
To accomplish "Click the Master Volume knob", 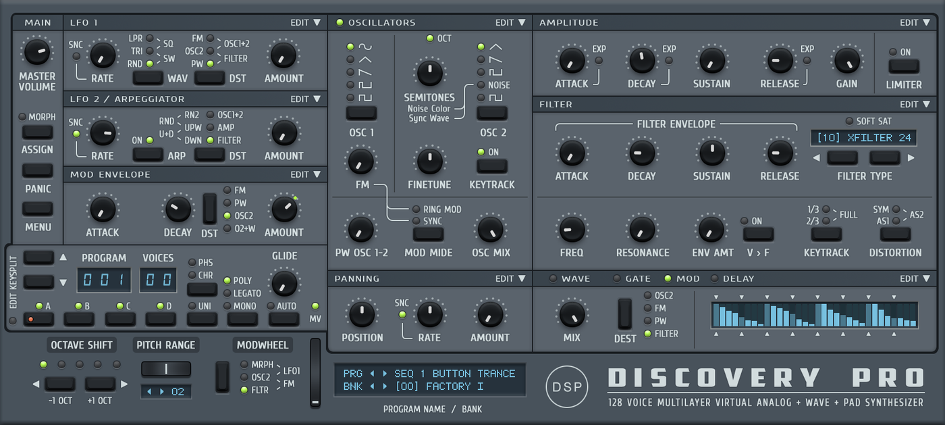I will [x=37, y=52].
